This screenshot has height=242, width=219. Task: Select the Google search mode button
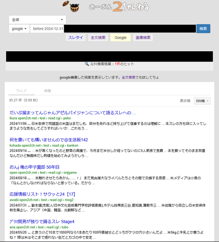[121, 38]
